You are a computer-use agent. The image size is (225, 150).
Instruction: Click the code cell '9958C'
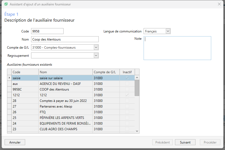click(25, 89)
